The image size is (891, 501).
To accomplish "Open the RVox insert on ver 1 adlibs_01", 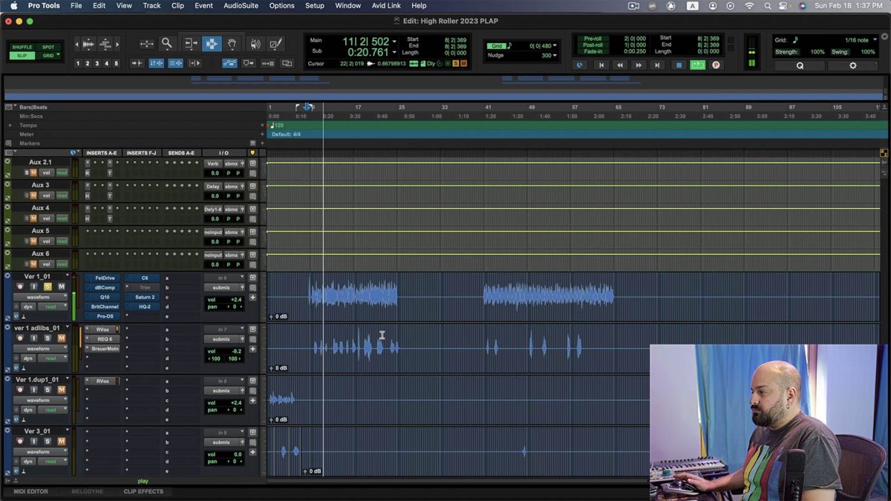I will [x=102, y=330].
